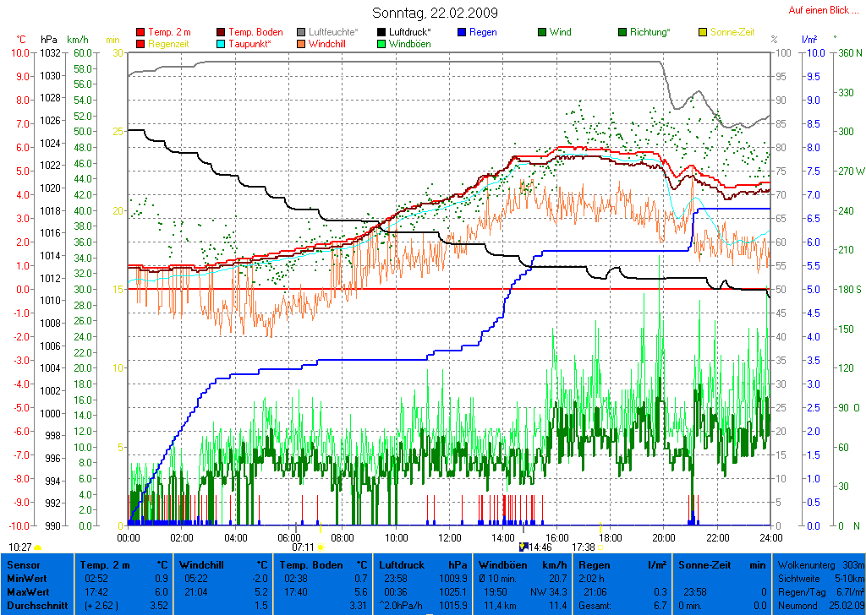The height and width of the screenshot is (615, 866).
Task: Click the chart title Sonntag, 22.02.2009
Action: point(435,14)
